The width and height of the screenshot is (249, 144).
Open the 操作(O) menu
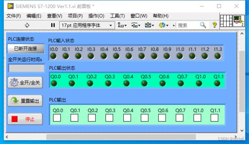coord(96,16)
